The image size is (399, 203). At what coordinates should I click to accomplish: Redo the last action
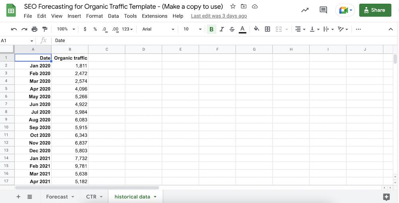[x=24, y=29]
